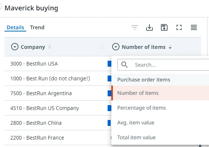Switch to the Trend tab

pyautogui.click(x=37, y=27)
